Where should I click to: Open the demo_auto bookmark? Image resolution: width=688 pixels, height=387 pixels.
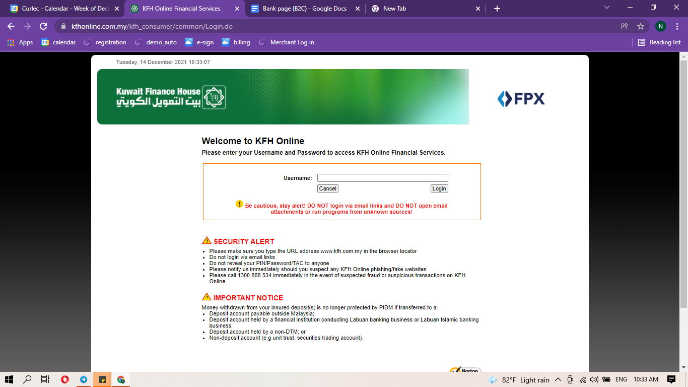[156, 42]
